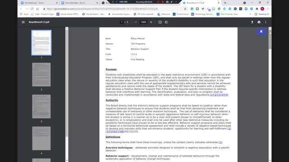Click recording toolbar camera icon

click(167, 2)
